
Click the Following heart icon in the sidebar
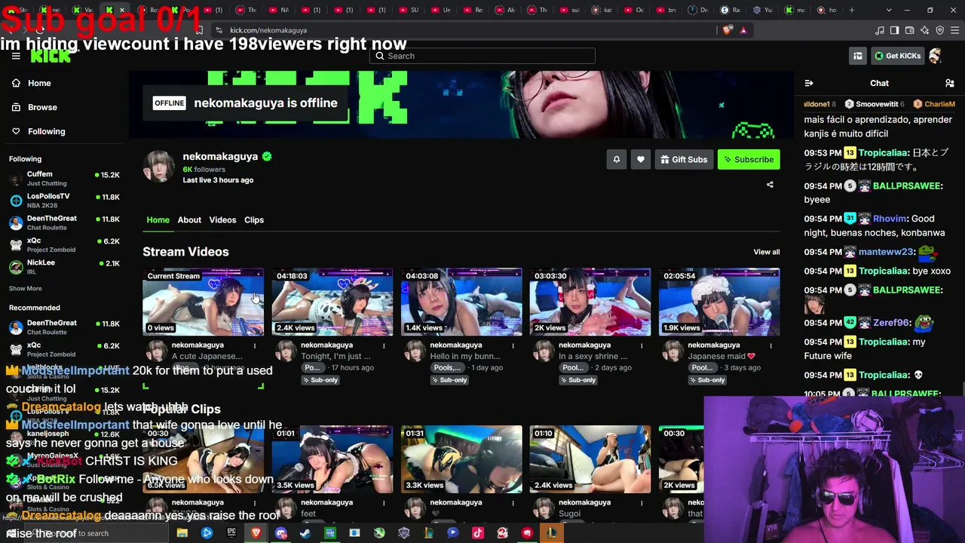click(x=16, y=131)
